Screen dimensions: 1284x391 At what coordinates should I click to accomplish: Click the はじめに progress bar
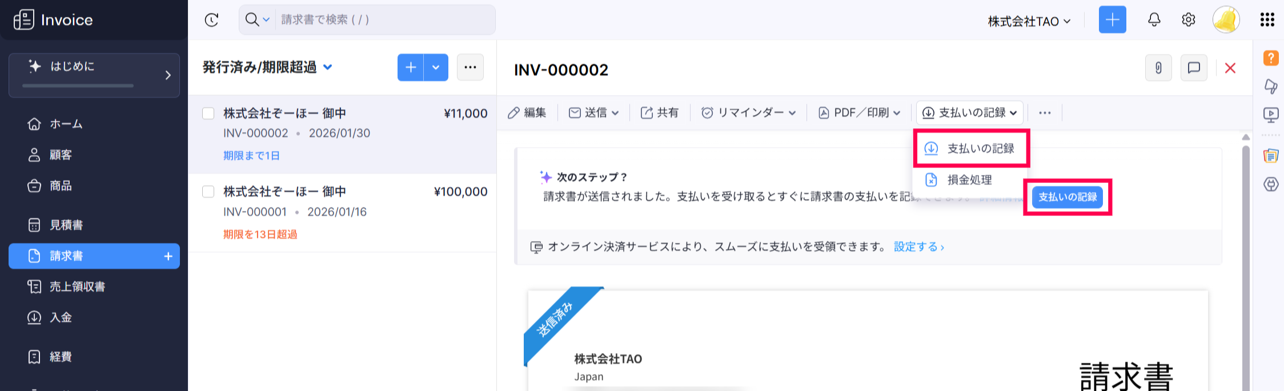tap(78, 86)
